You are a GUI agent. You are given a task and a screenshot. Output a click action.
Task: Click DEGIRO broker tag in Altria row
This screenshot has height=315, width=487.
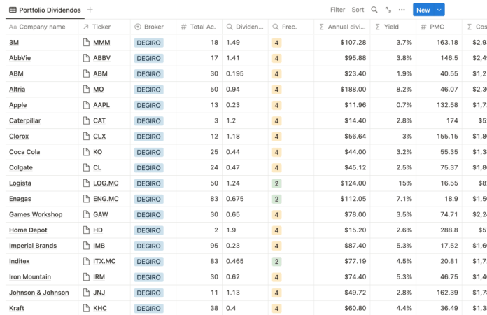(x=149, y=90)
